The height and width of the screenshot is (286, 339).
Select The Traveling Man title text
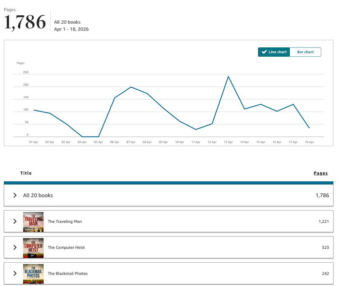pos(65,221)
